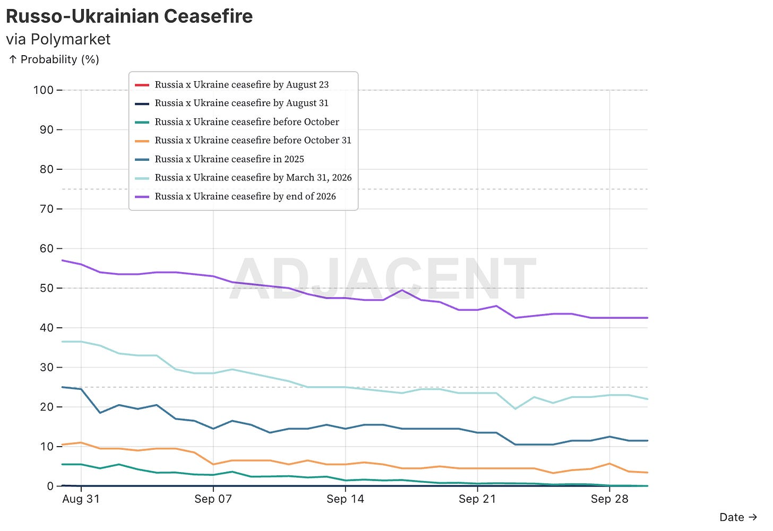Select the blue "ceasefire in 2025" legend swatch
The width and height of the screenshot is (773, 531).
tap(142, 159)
